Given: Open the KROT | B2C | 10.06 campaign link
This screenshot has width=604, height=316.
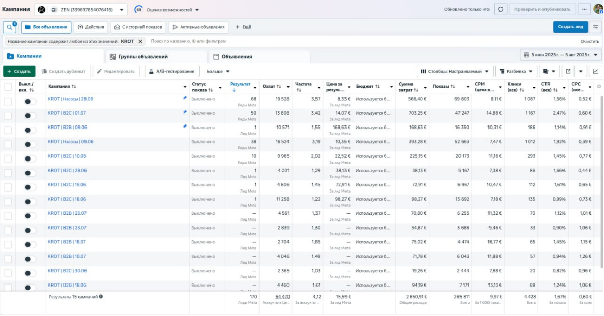Looking at the screenshot, I should 67,156.
